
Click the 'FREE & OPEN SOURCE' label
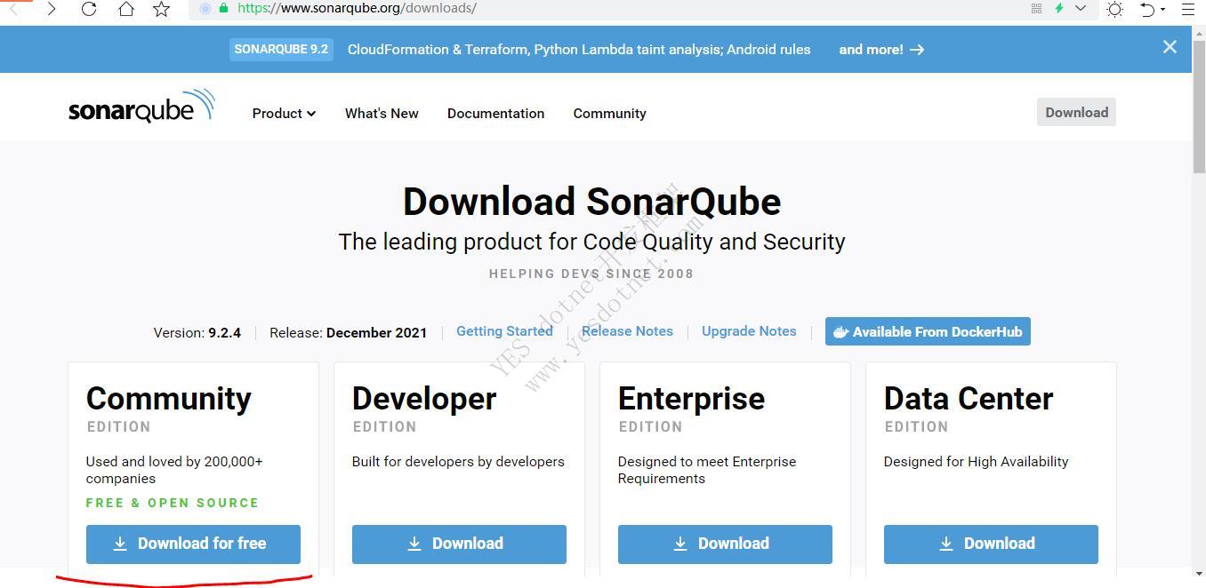click(173, 503)
